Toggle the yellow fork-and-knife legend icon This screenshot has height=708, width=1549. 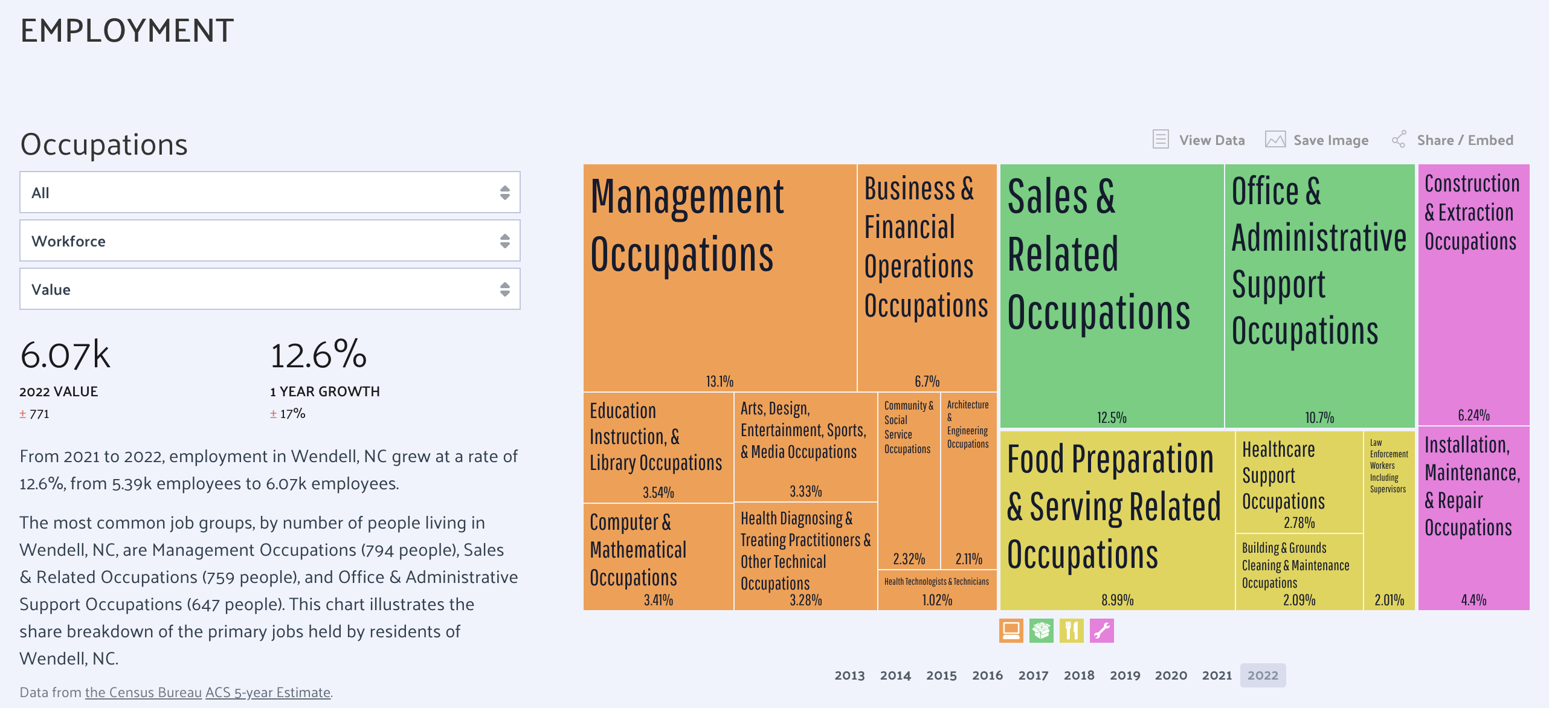(x=1071, y=631)
